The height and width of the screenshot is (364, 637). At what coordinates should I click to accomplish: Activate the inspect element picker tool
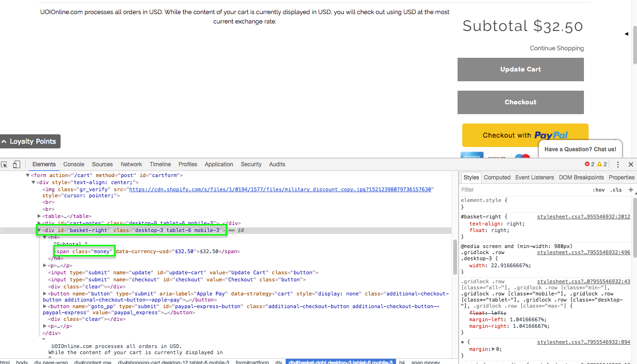click(4, 164)
